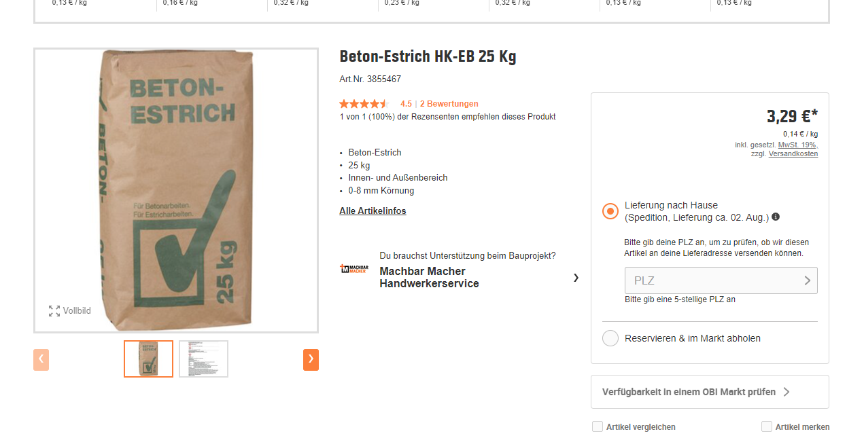Select Lieferung nach Hause option
The width and height of the screenshot is (864, 438).
pyautogui.click(x=610, y=211)
